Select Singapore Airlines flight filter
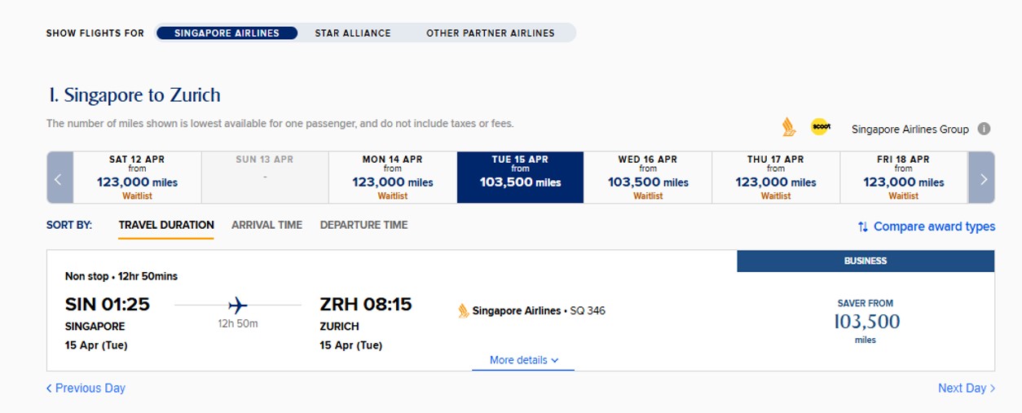The width and height of the screenshot is (1022, 413). [227, 33]
